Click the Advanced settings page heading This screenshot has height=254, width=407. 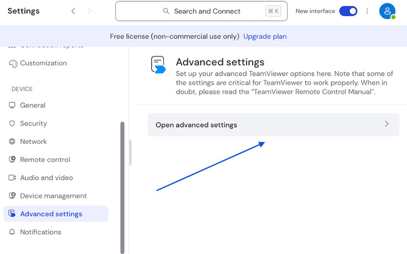220,62
